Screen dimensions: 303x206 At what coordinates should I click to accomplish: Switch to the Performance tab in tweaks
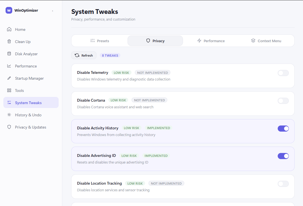211,41
